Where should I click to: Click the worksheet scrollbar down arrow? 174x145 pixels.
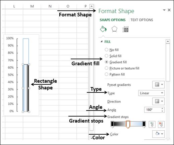tap(92, 138)
